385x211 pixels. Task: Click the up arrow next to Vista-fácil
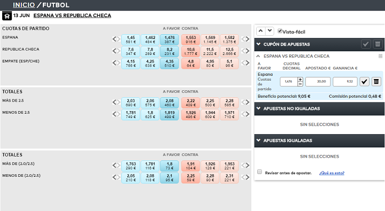(261, 31)
